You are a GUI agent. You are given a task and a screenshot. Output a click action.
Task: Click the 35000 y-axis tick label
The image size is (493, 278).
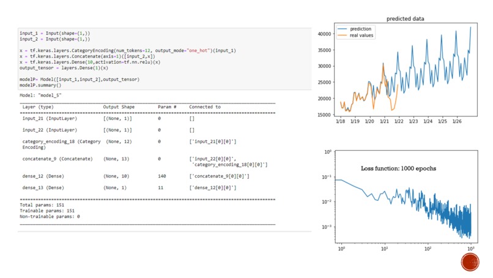324,50
